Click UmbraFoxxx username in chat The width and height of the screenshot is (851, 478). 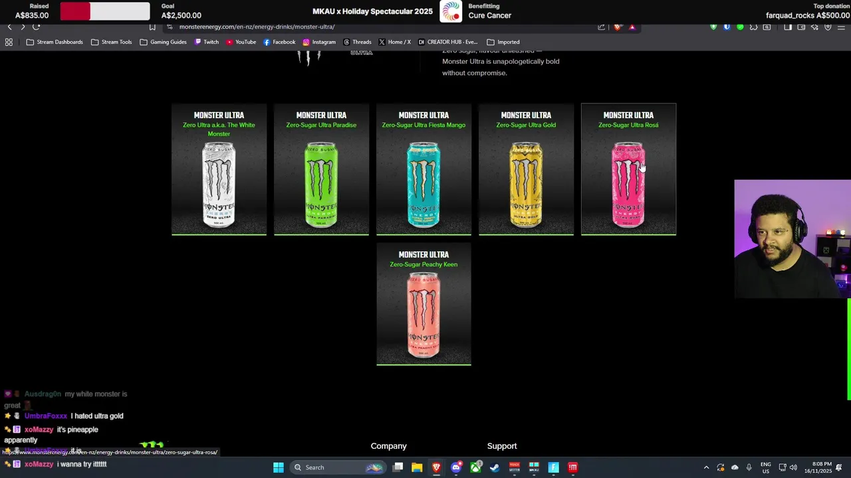pos(46,416)
